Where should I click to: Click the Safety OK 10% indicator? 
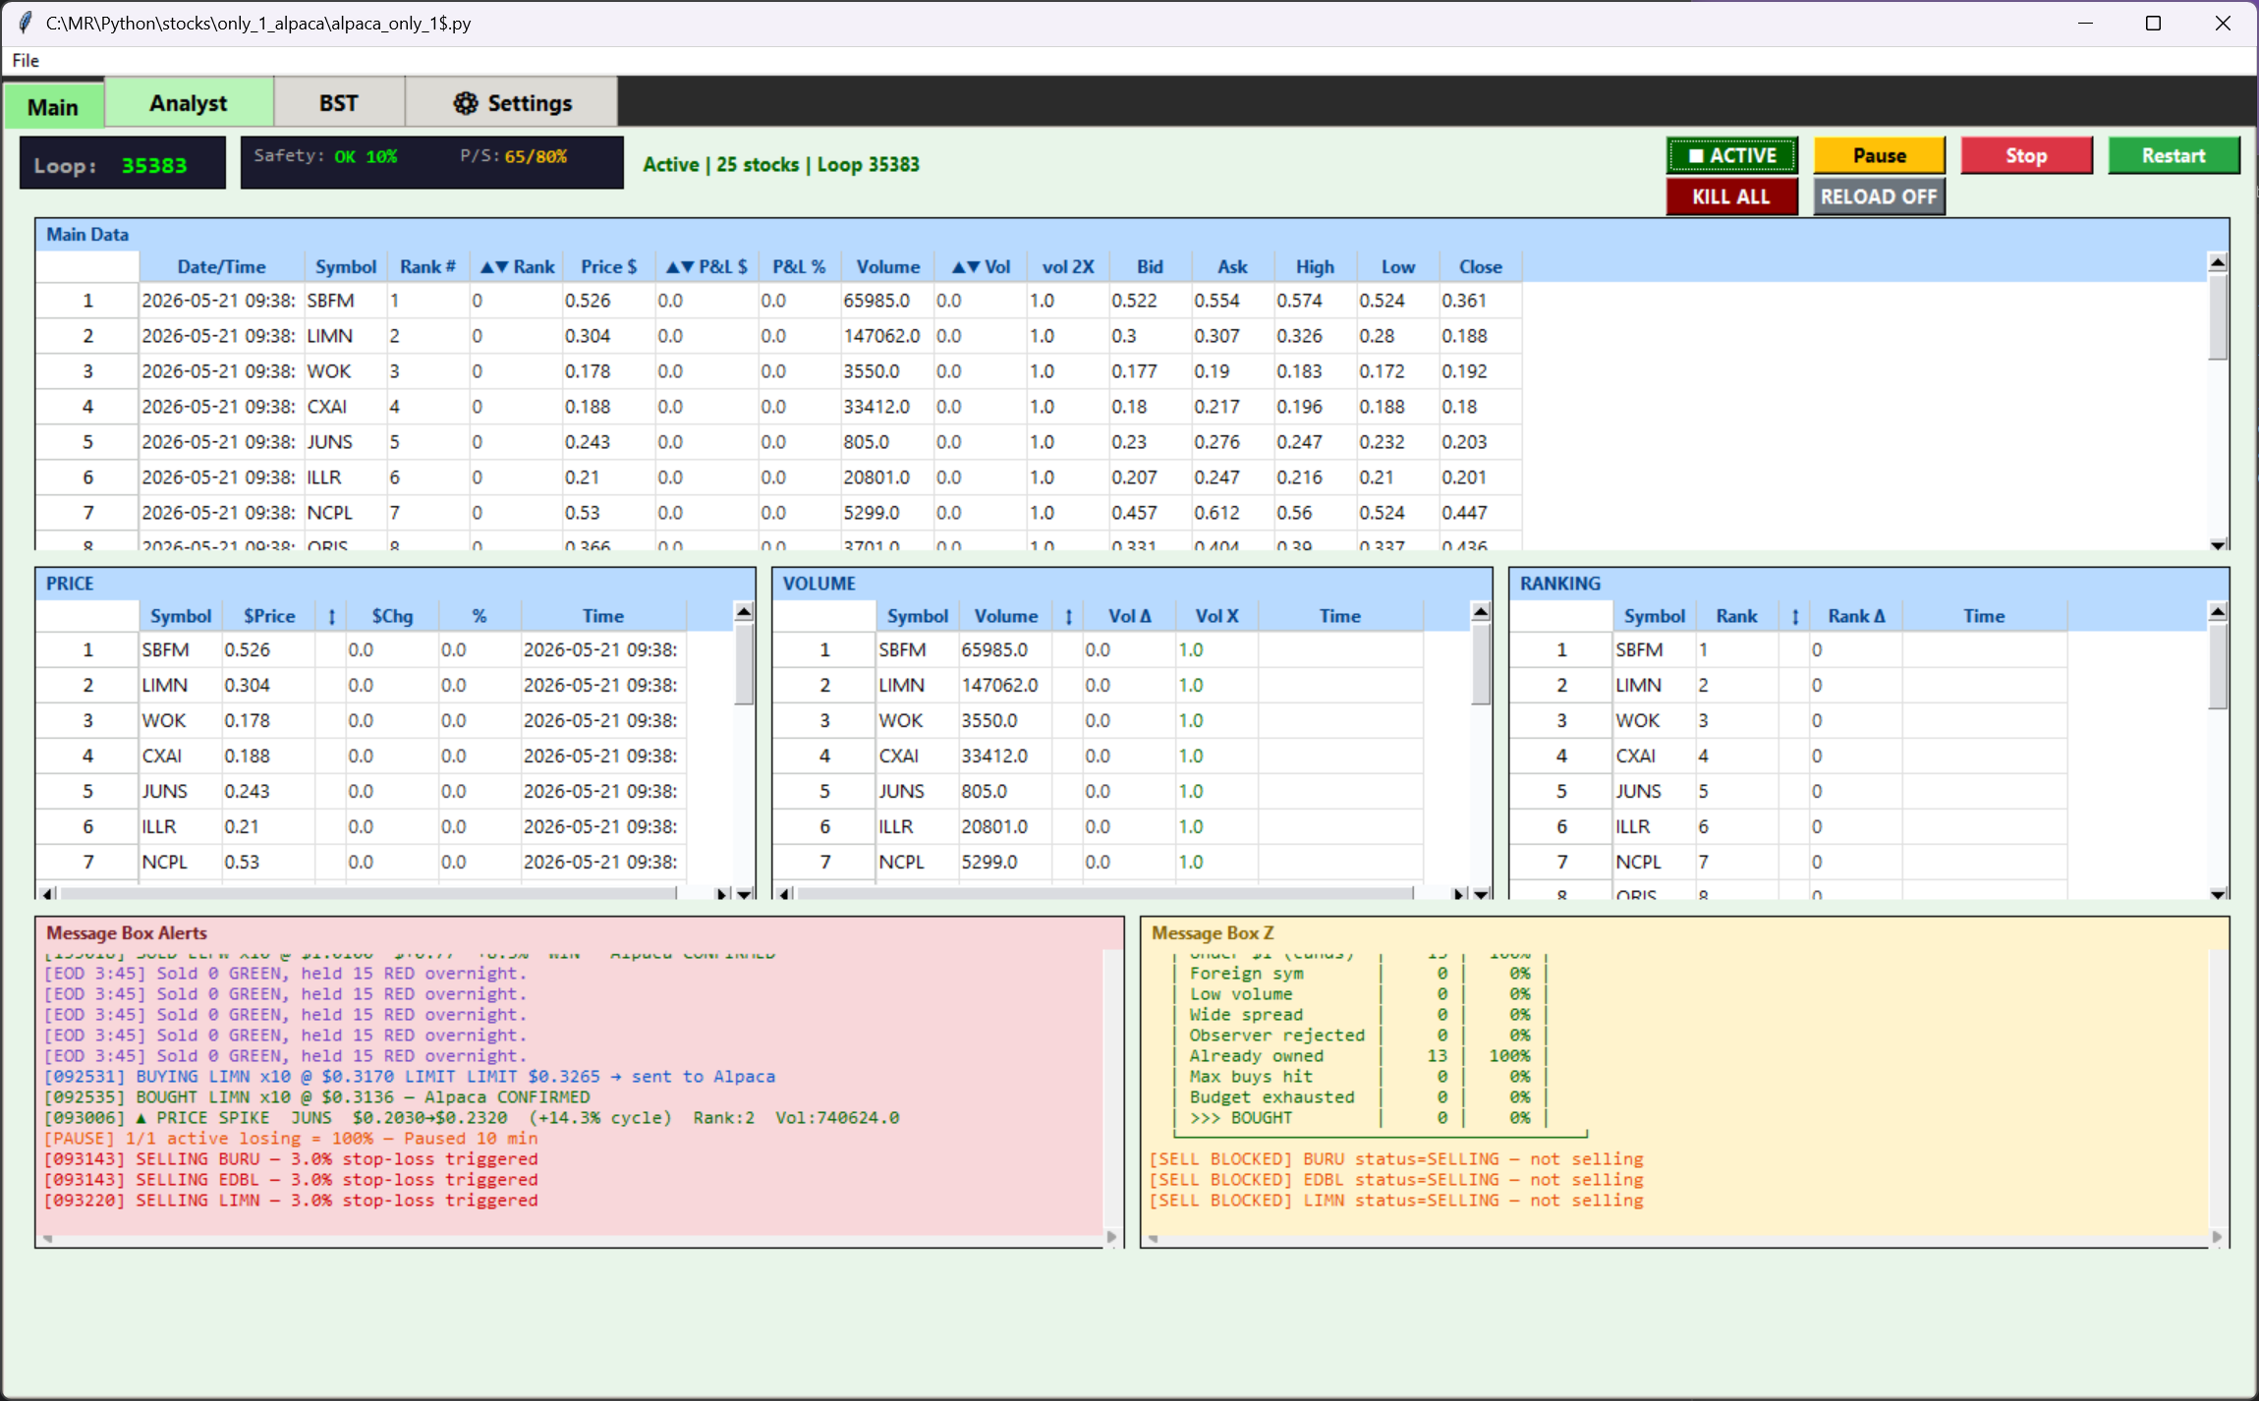325,156
